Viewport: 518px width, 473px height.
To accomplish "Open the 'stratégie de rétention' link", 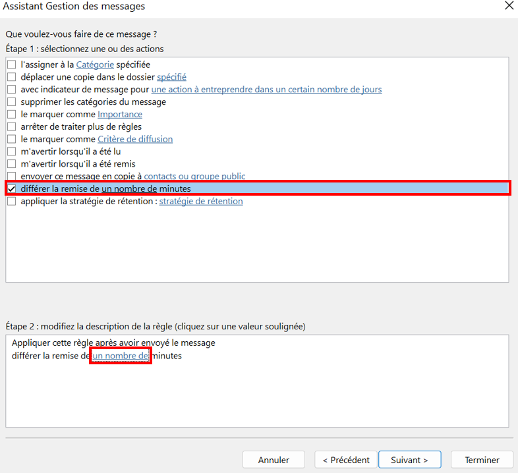I will 201,202.
